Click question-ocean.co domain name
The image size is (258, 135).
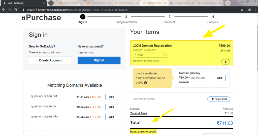(43, 106)
